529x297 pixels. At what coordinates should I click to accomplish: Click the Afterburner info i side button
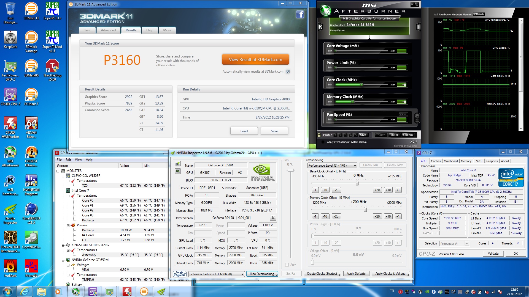tap(418, 27)
